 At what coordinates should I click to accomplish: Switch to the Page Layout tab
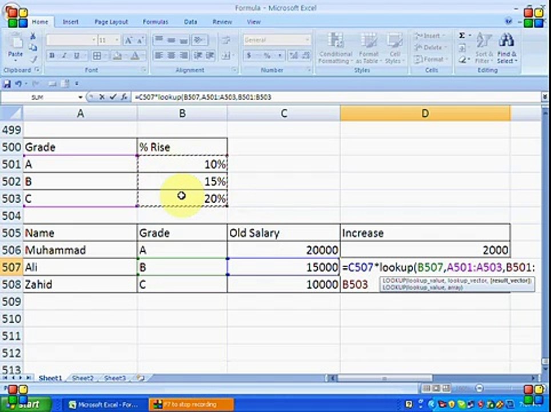pyautogui.click(x=111, y=22)
